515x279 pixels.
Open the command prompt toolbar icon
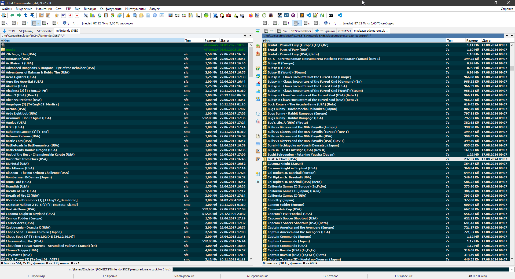tap(331, 16)
